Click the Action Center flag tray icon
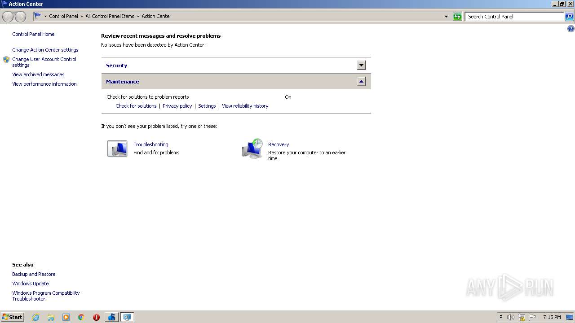575x323 pixels. click(x=532, y=317)
